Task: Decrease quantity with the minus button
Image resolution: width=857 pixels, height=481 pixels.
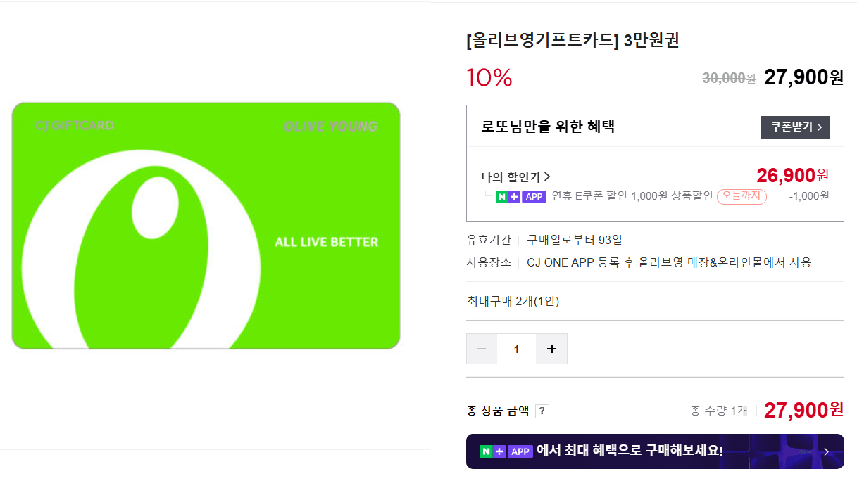Action: click(x=482, y=349)
